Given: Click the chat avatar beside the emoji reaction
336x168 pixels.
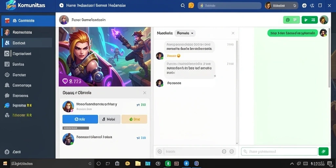Looking at the screenshot, I should tap(160, 56).
